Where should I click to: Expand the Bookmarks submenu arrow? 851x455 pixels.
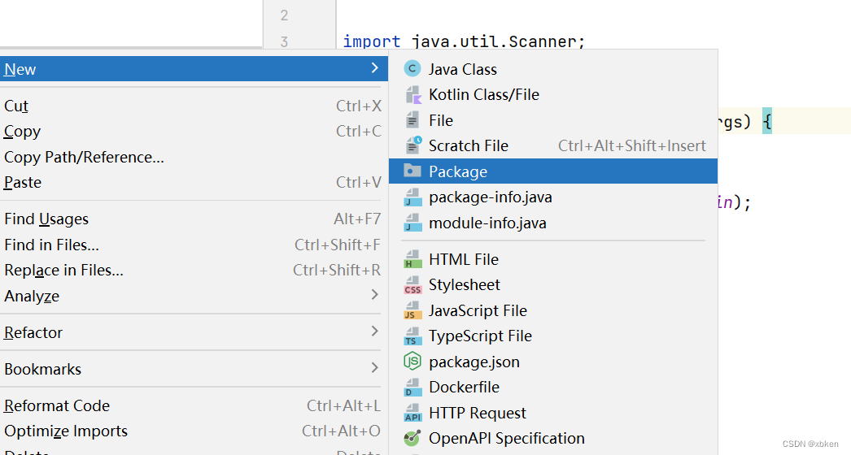pyautogui.click(x=374, y=368)
